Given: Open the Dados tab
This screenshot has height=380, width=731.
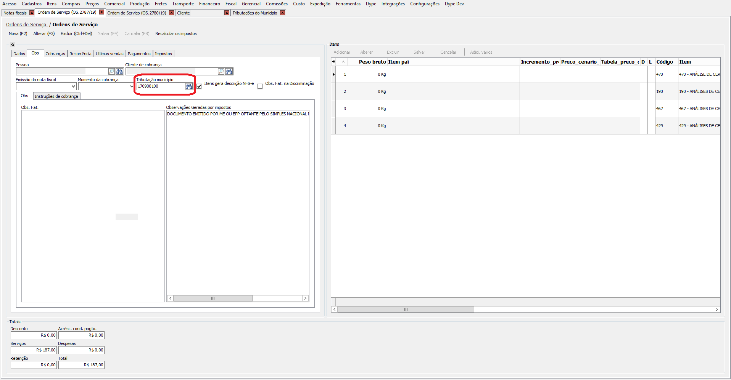Looking at the screenshot, I should click(19, 54).
